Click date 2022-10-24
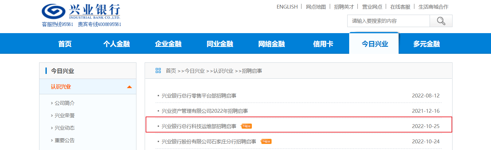 click(426, 141)
